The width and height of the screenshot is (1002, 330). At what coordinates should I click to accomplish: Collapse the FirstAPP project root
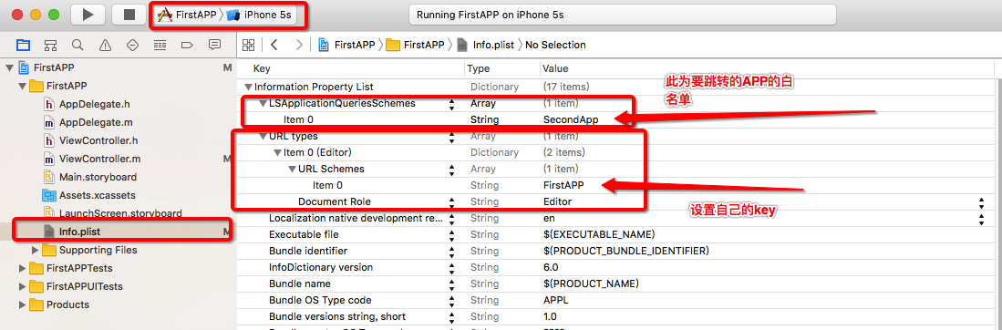9,67
